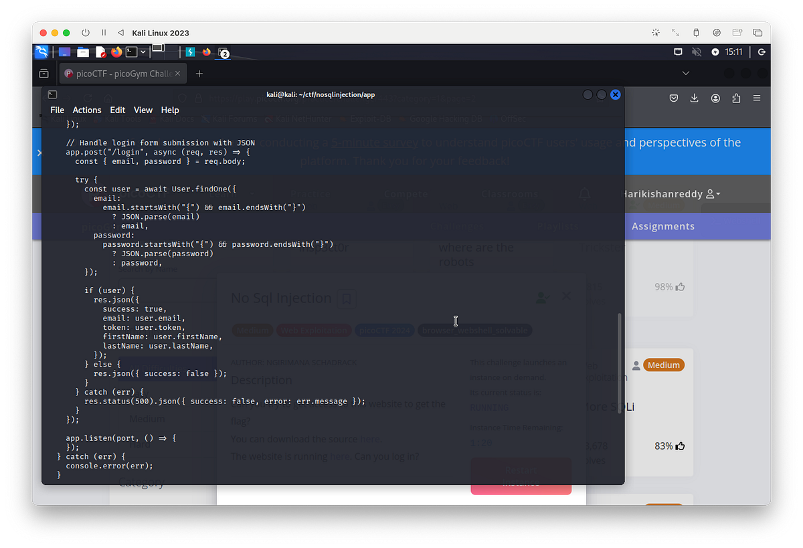Unmute audio via the panel speaker icon
This screenshot has height=548, width=803.
697,52
